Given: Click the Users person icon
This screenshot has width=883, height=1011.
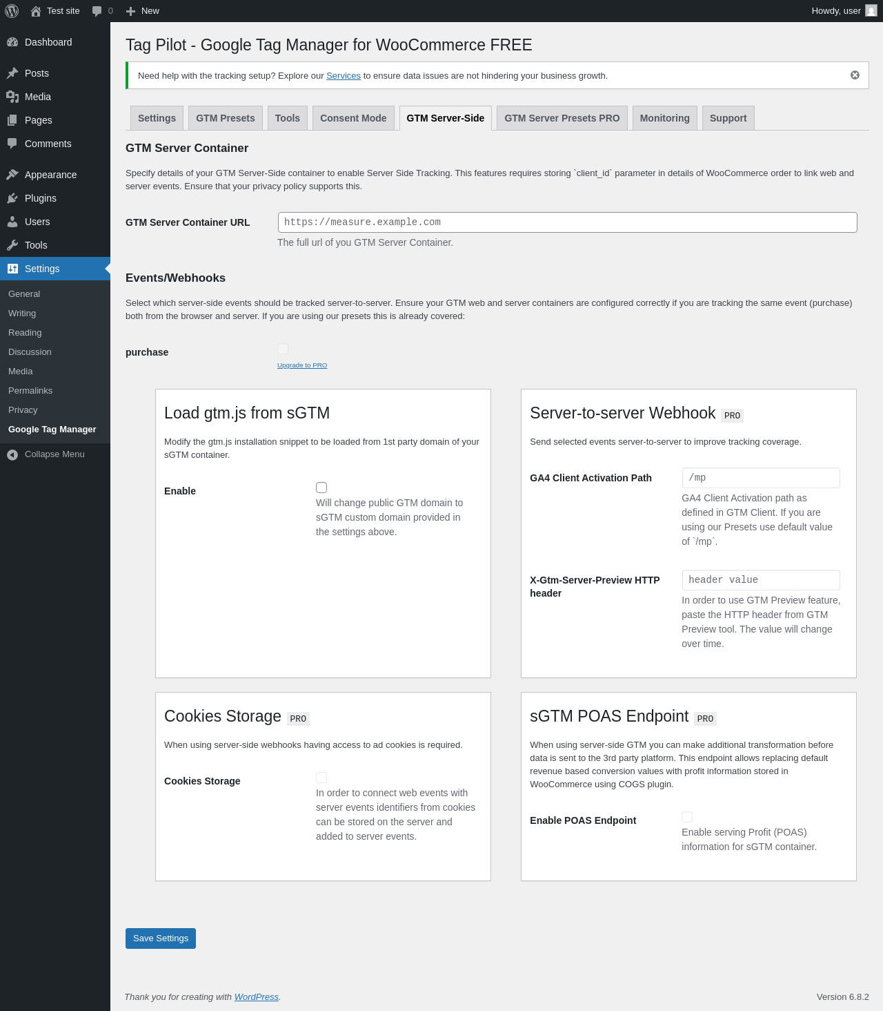Looking at the screenshot, I should (x=12, y=222).
